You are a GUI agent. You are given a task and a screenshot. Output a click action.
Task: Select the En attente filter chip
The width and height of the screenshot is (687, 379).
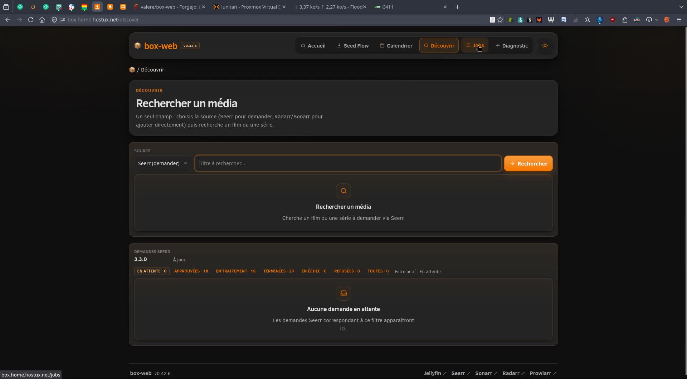tap(152, 271)
